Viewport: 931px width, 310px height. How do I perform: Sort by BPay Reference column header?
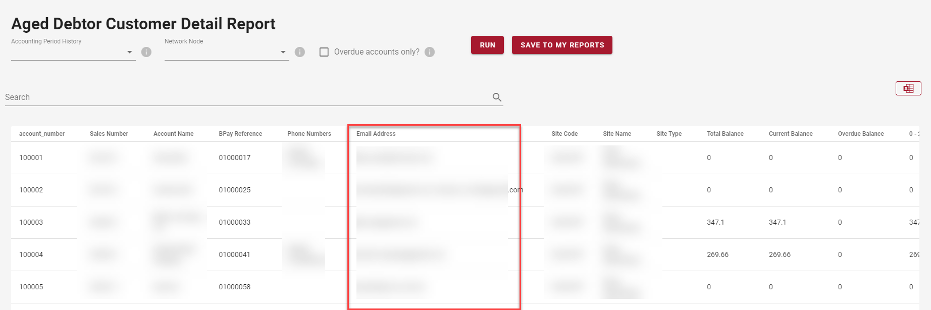(x=240, y=134)
